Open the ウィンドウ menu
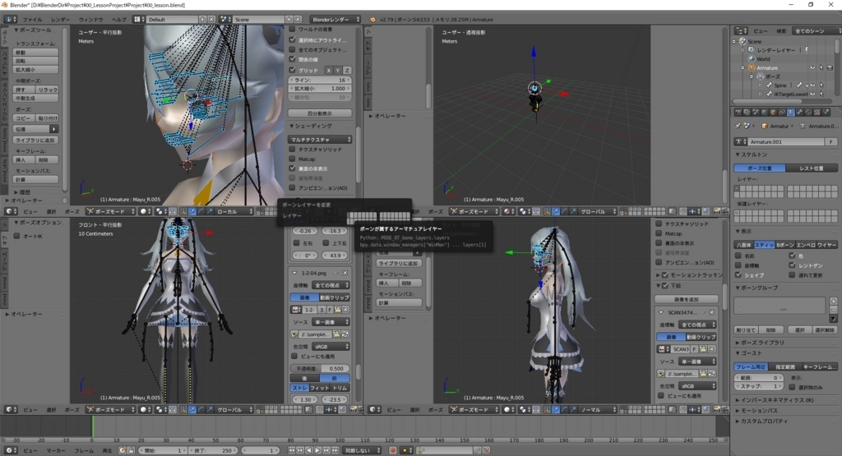Viewport: 842px width, 456px height. [x=90, y=20]
